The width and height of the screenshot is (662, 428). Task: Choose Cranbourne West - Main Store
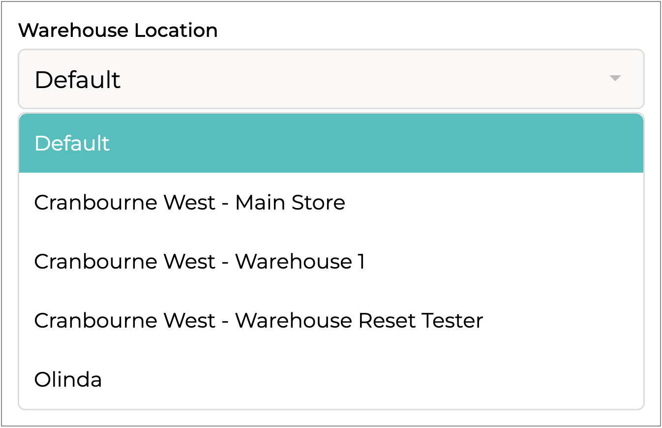click(x=189, y=203)
